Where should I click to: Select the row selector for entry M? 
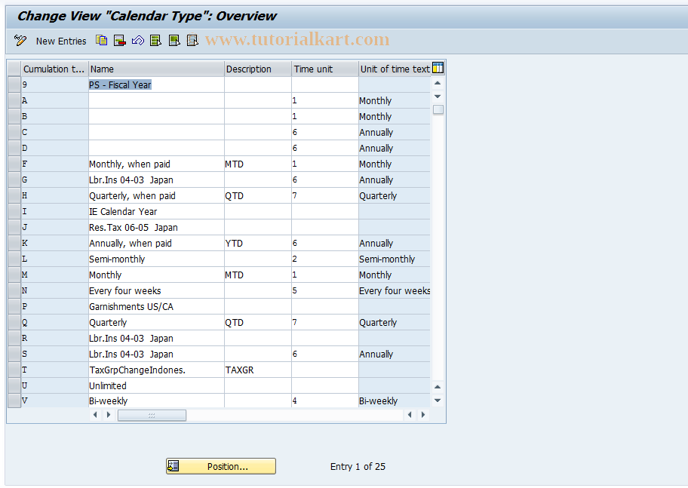[14, 275]
